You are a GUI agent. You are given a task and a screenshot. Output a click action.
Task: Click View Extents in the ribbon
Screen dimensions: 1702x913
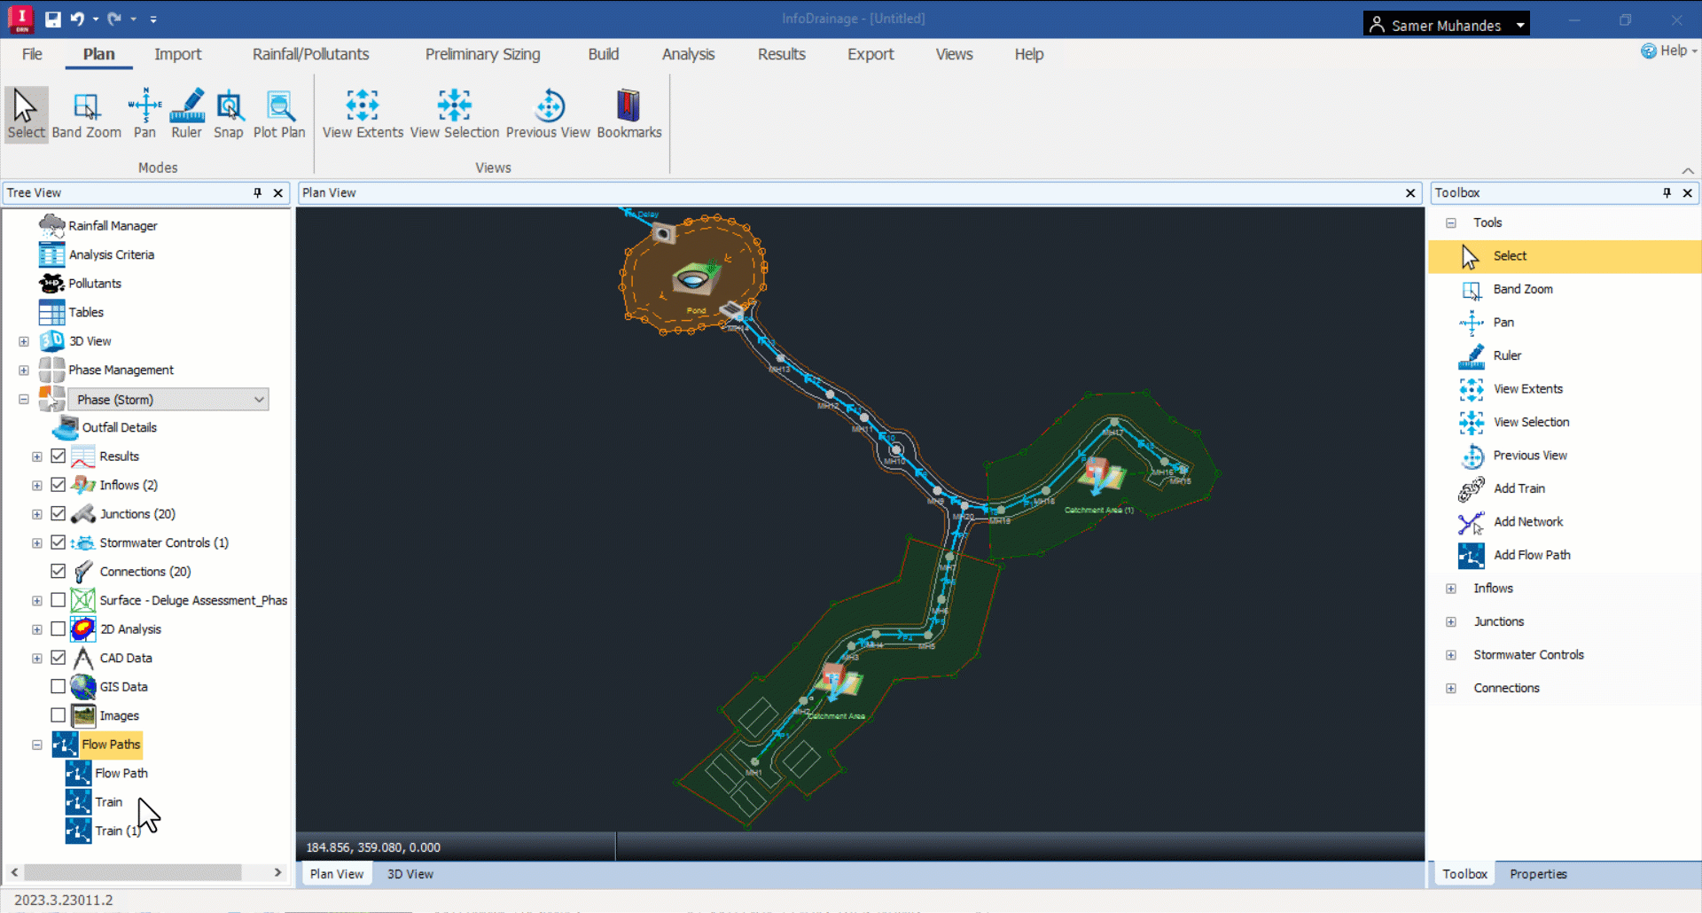pos(363,114)
